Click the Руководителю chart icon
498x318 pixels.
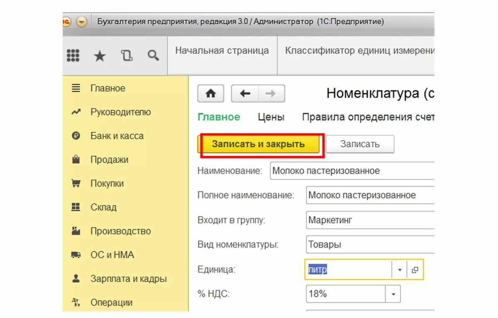click(x=76, y=112)
